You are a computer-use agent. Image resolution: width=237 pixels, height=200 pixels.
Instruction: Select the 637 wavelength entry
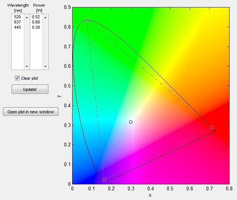tap(17, 22)
